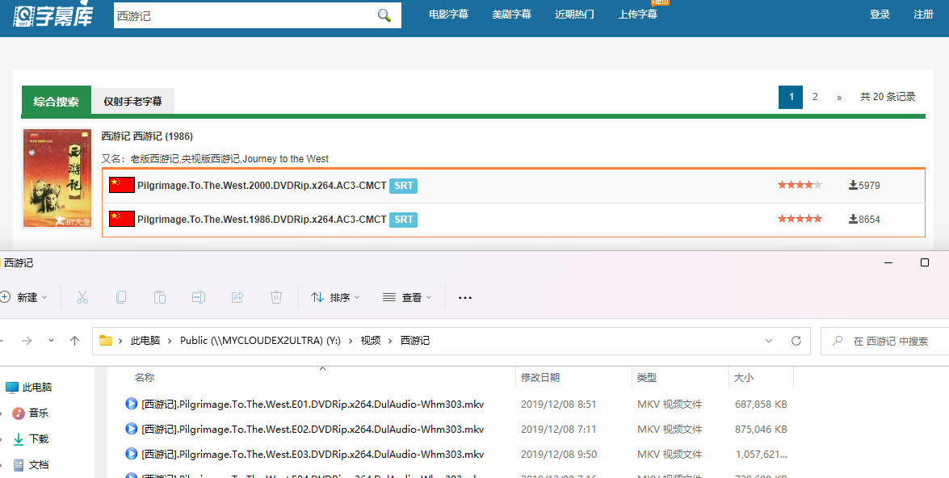Open the 排序 sort dropdown

click(335, 297)
